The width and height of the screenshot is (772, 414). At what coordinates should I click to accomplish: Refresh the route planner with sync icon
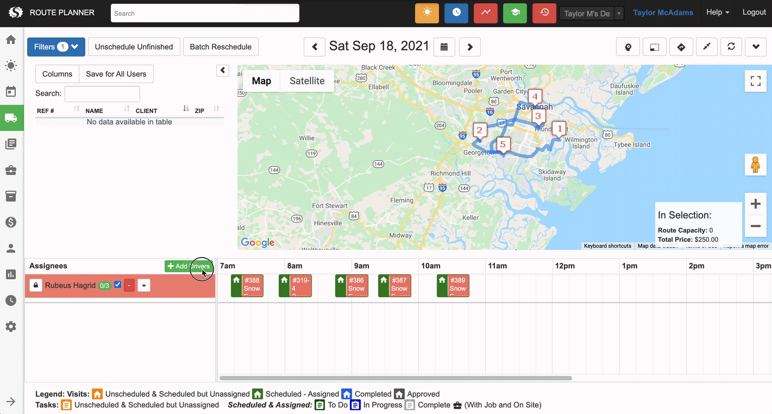731,47
